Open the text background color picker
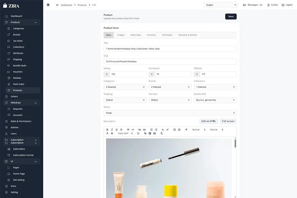Screen dimensions: 297x198 point(112,133)
